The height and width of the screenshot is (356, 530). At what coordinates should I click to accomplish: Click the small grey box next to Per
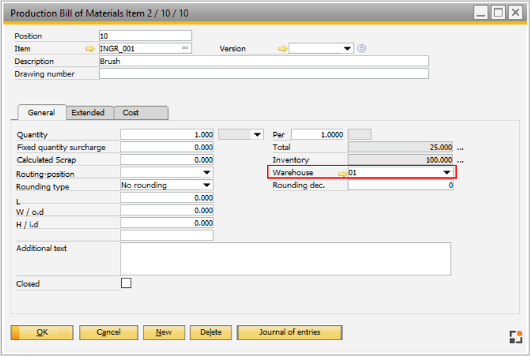pyautogui.click(x=359, y=134)
